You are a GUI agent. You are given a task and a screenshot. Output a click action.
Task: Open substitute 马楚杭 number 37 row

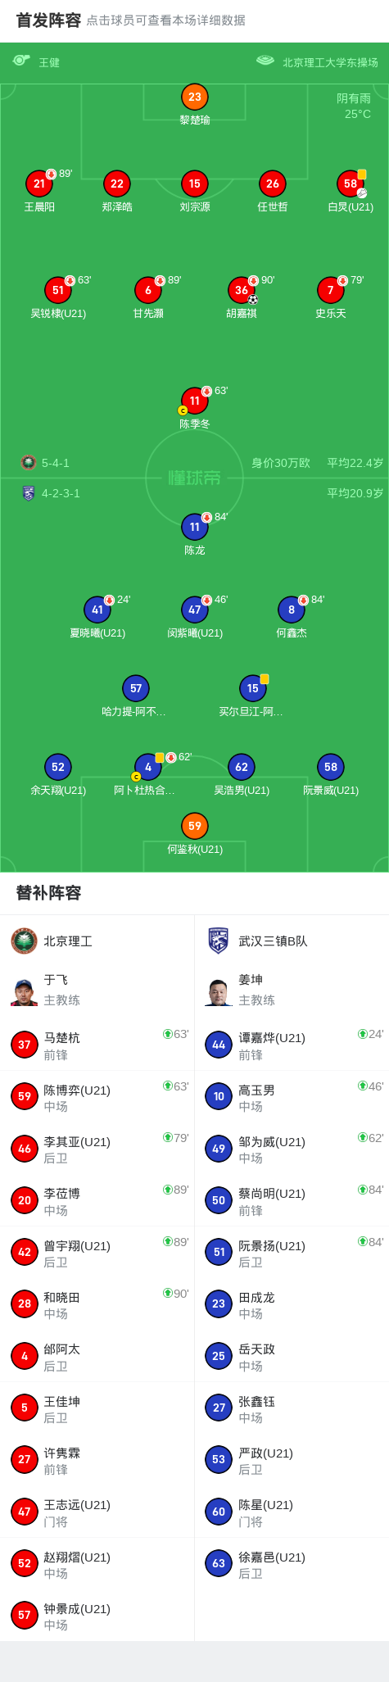click(x=97, y=1045)
